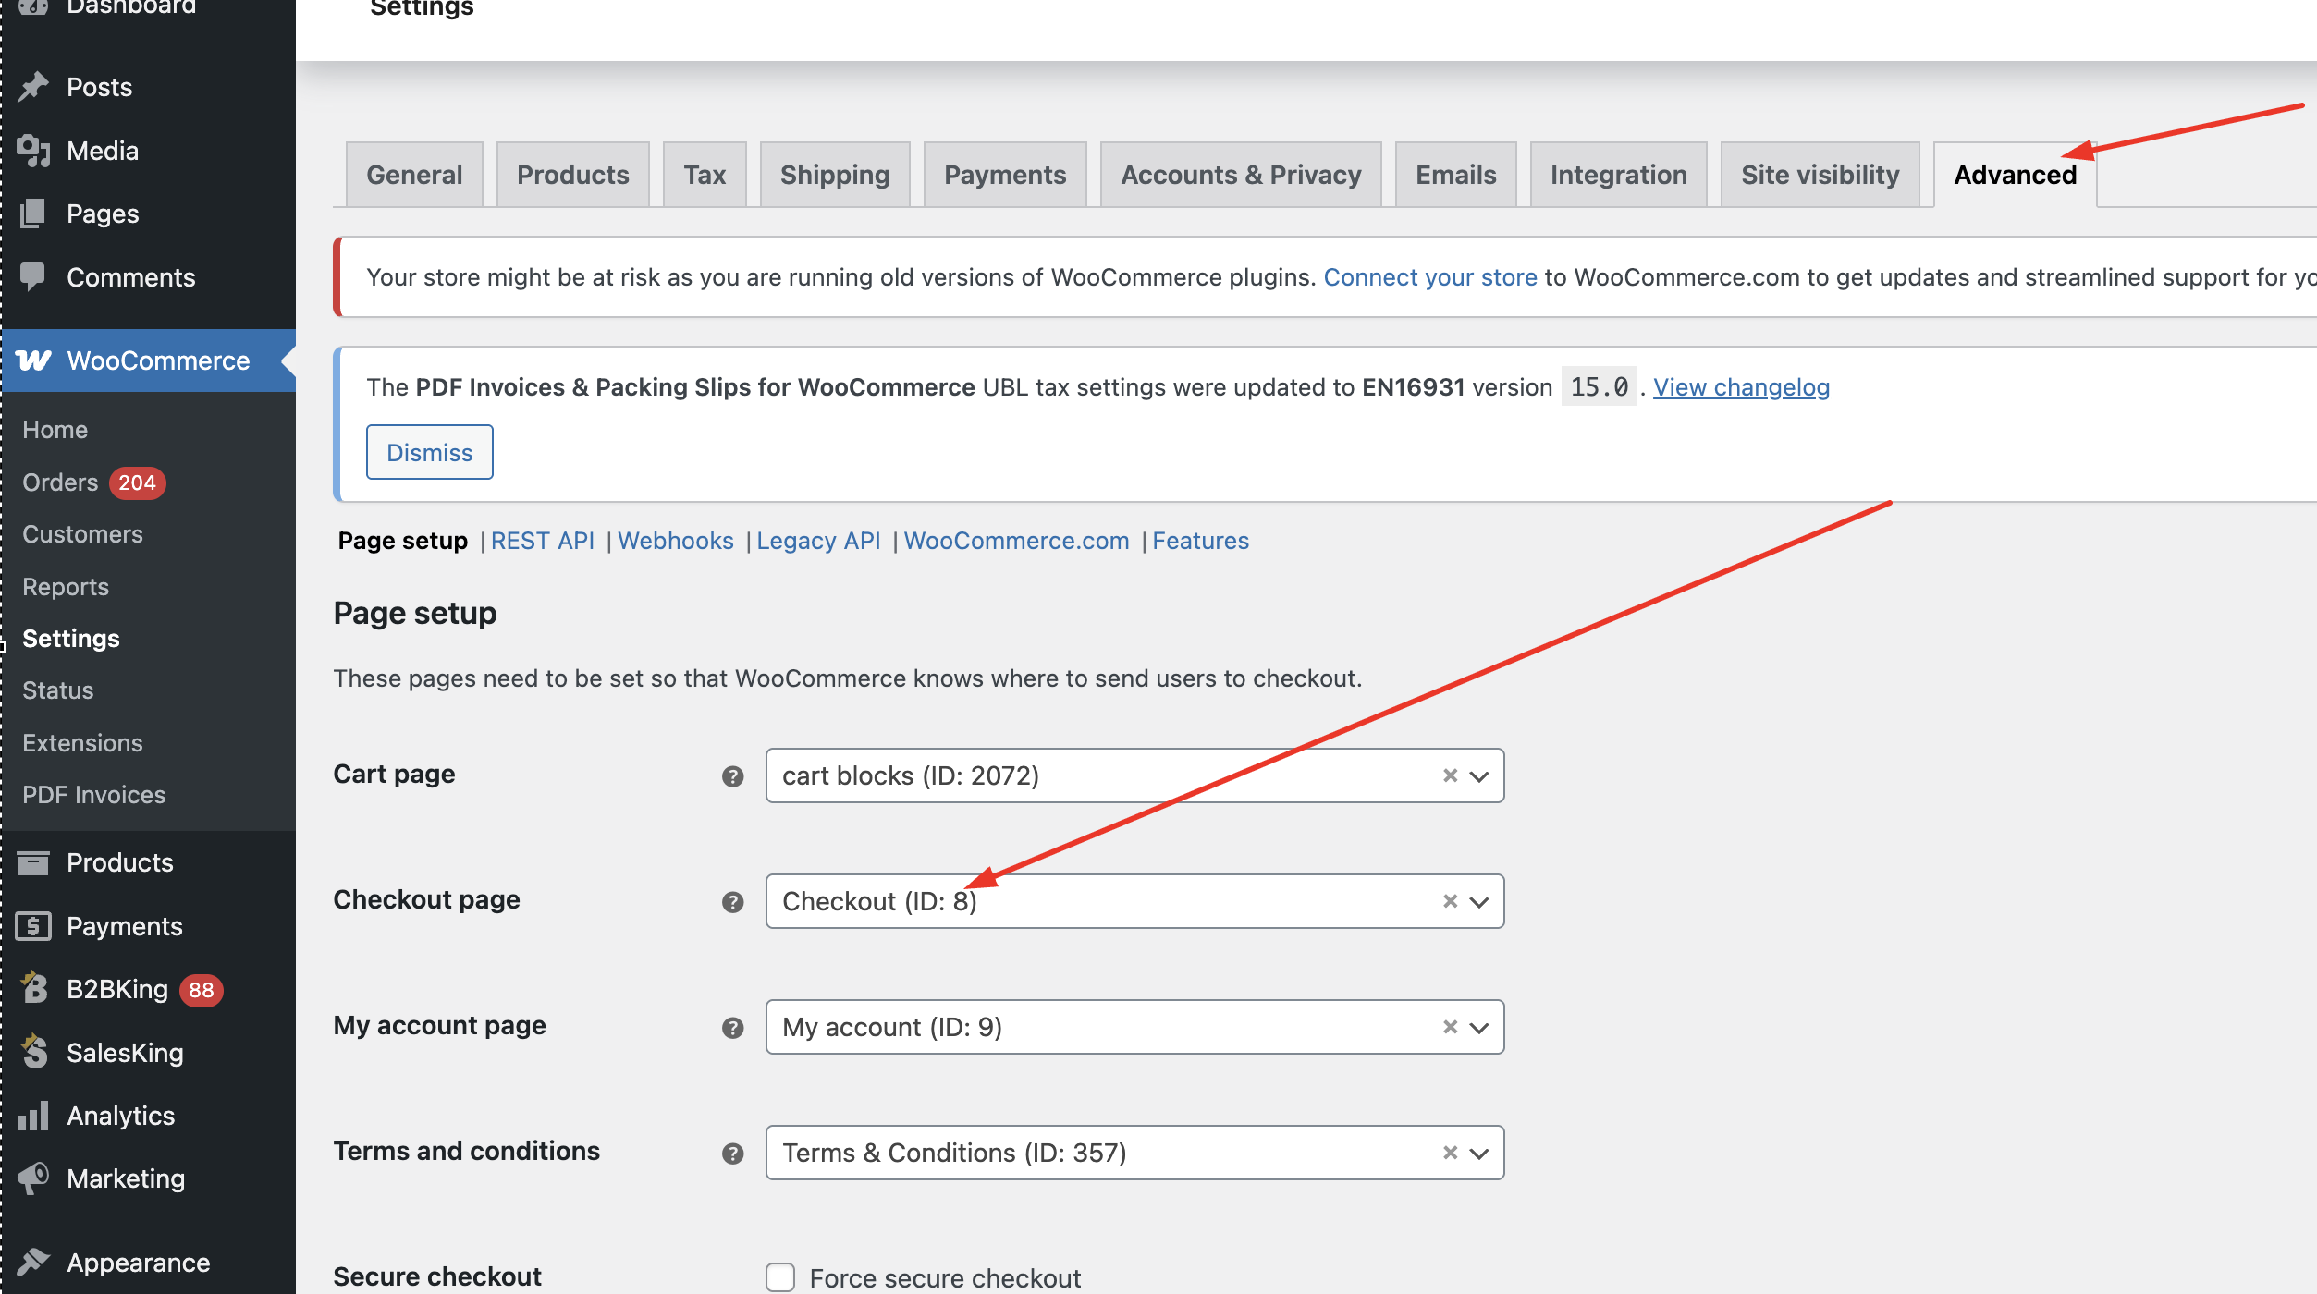The width and height of the screenshot is (2317, 1294).
Task: Dismiss the PDF Invoices notice
Action: pyautogui.click(x=430, y=452)
